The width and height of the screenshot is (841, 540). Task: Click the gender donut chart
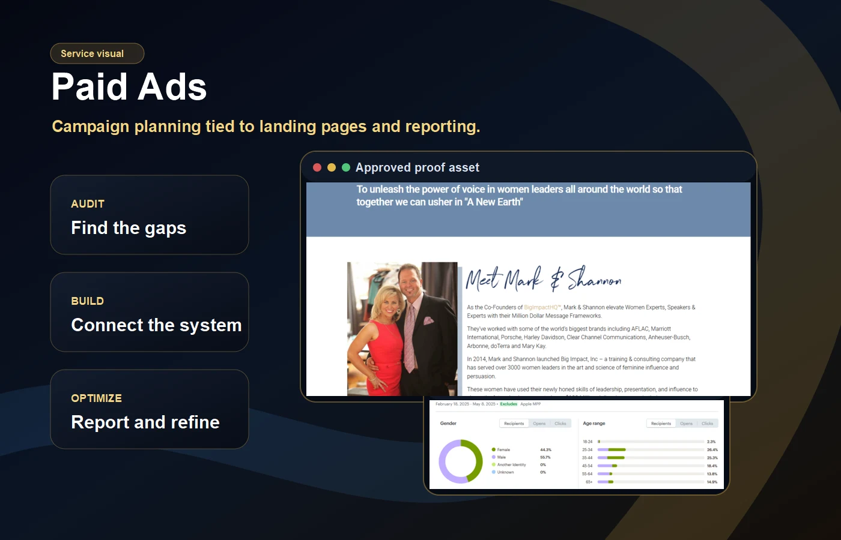[x=461, y=461]
